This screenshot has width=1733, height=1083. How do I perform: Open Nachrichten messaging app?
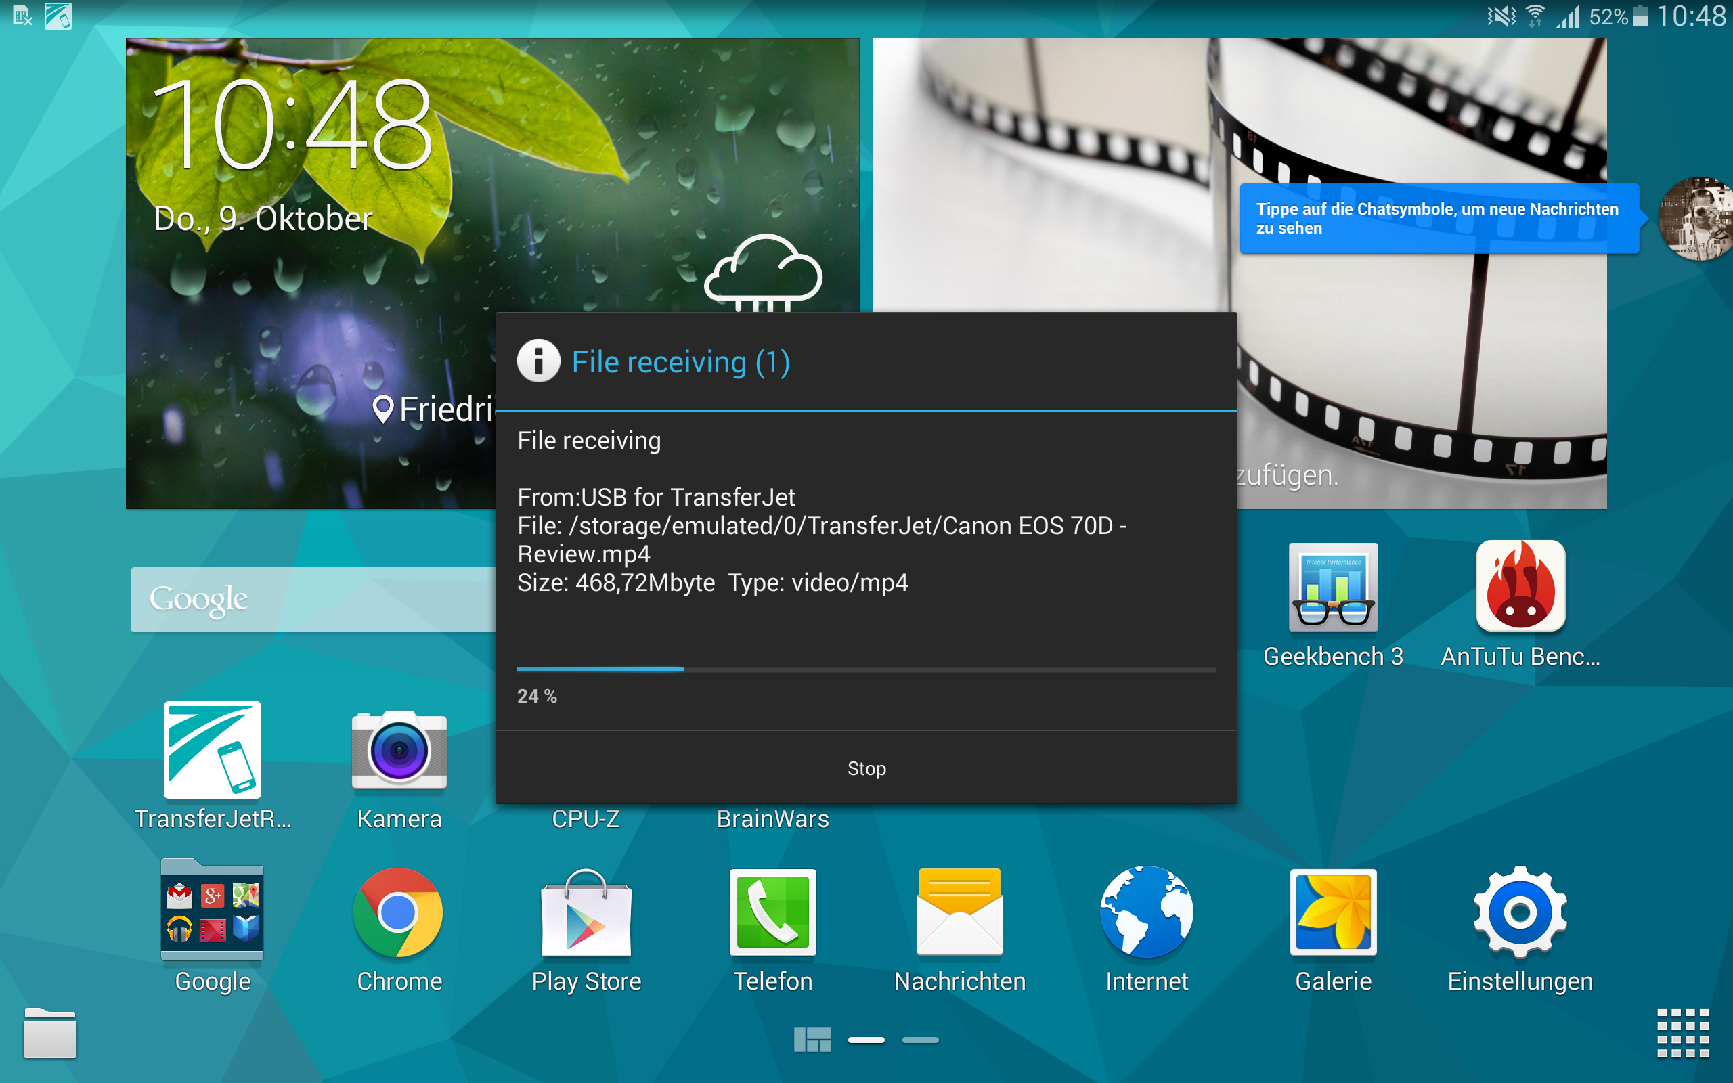(960, 912)
